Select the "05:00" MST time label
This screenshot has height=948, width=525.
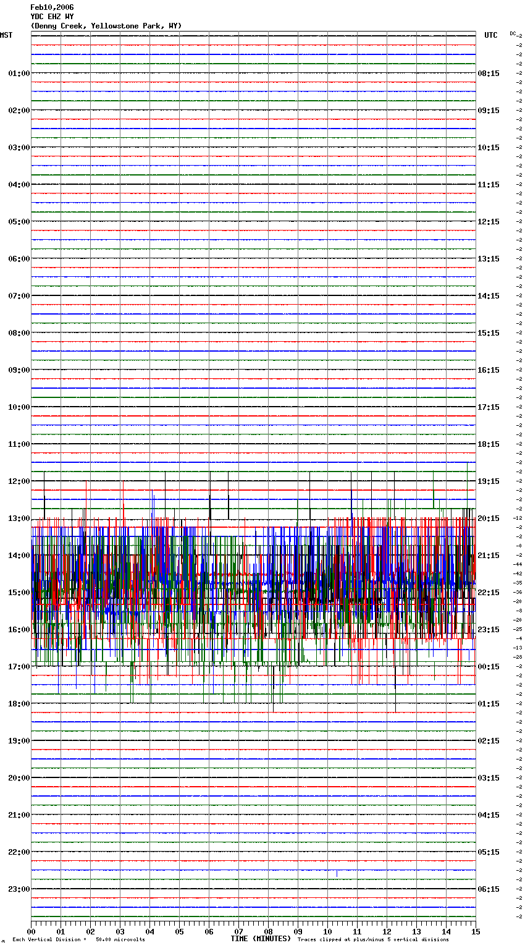[x=19, y=222]
